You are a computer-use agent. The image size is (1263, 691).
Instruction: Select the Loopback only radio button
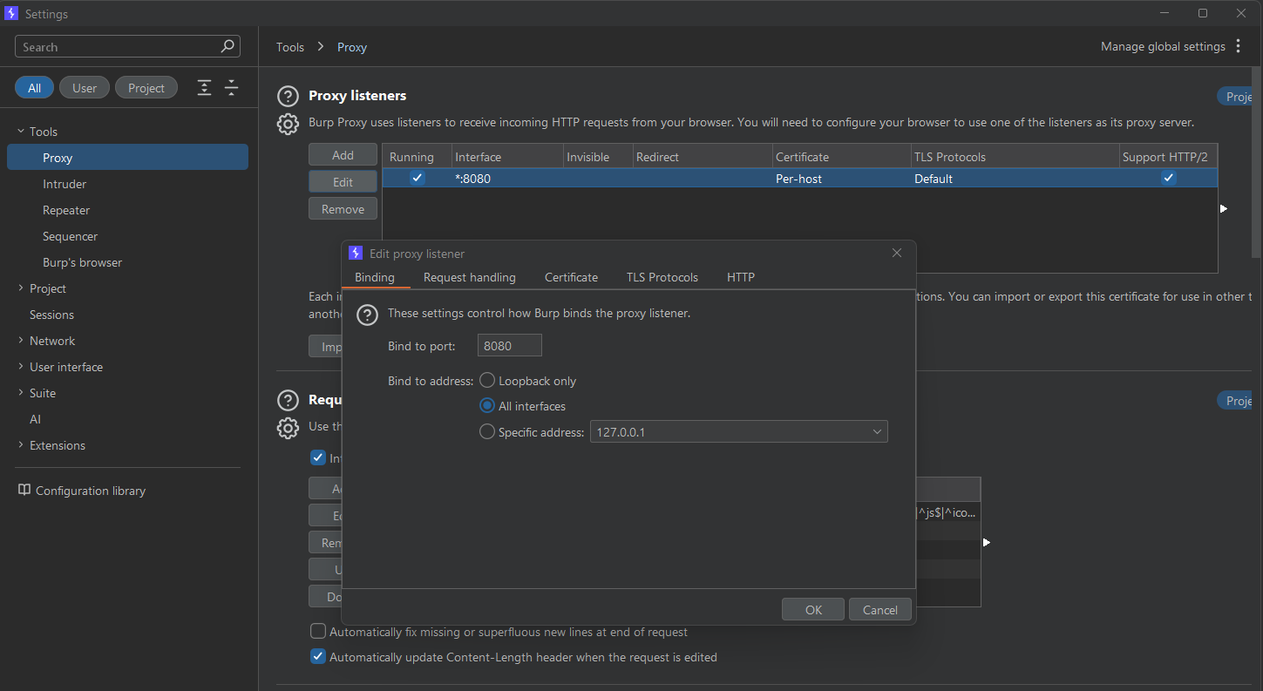click(487, 380)
